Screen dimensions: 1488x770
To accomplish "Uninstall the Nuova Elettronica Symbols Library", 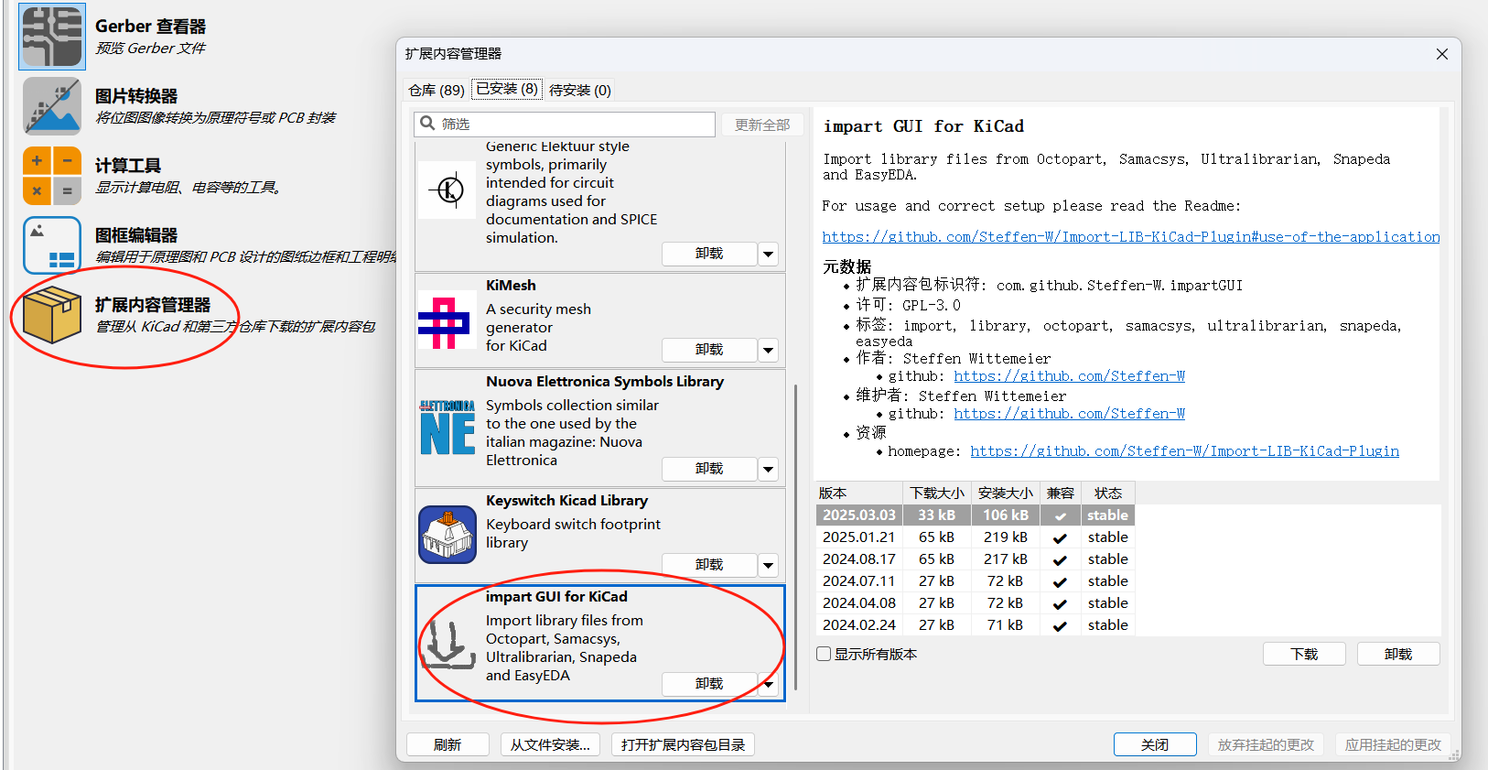I will coord(709,469).
